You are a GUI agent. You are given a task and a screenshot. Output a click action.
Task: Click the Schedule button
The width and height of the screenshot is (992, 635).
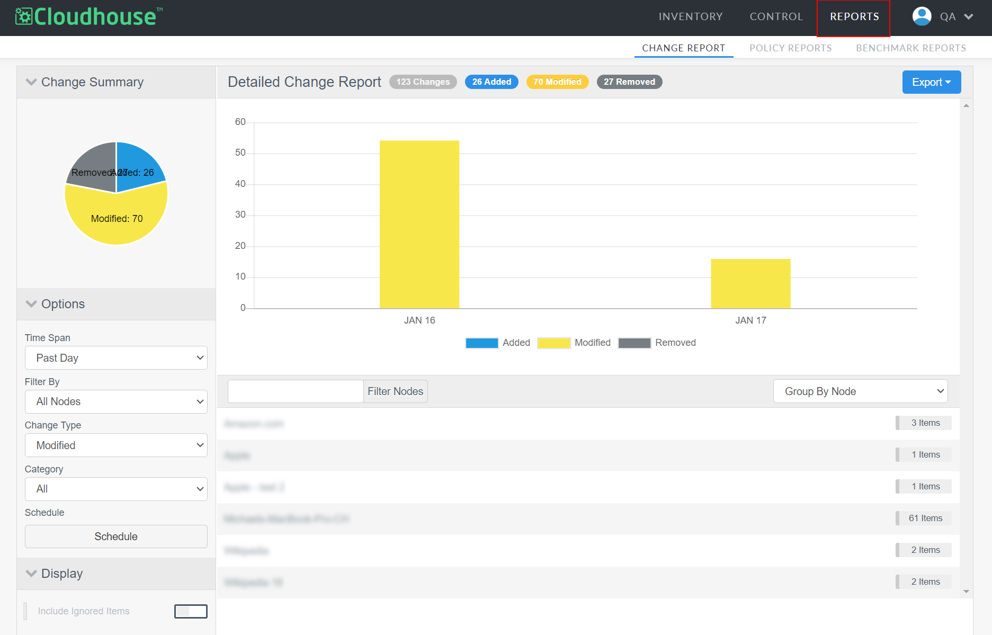116,536
